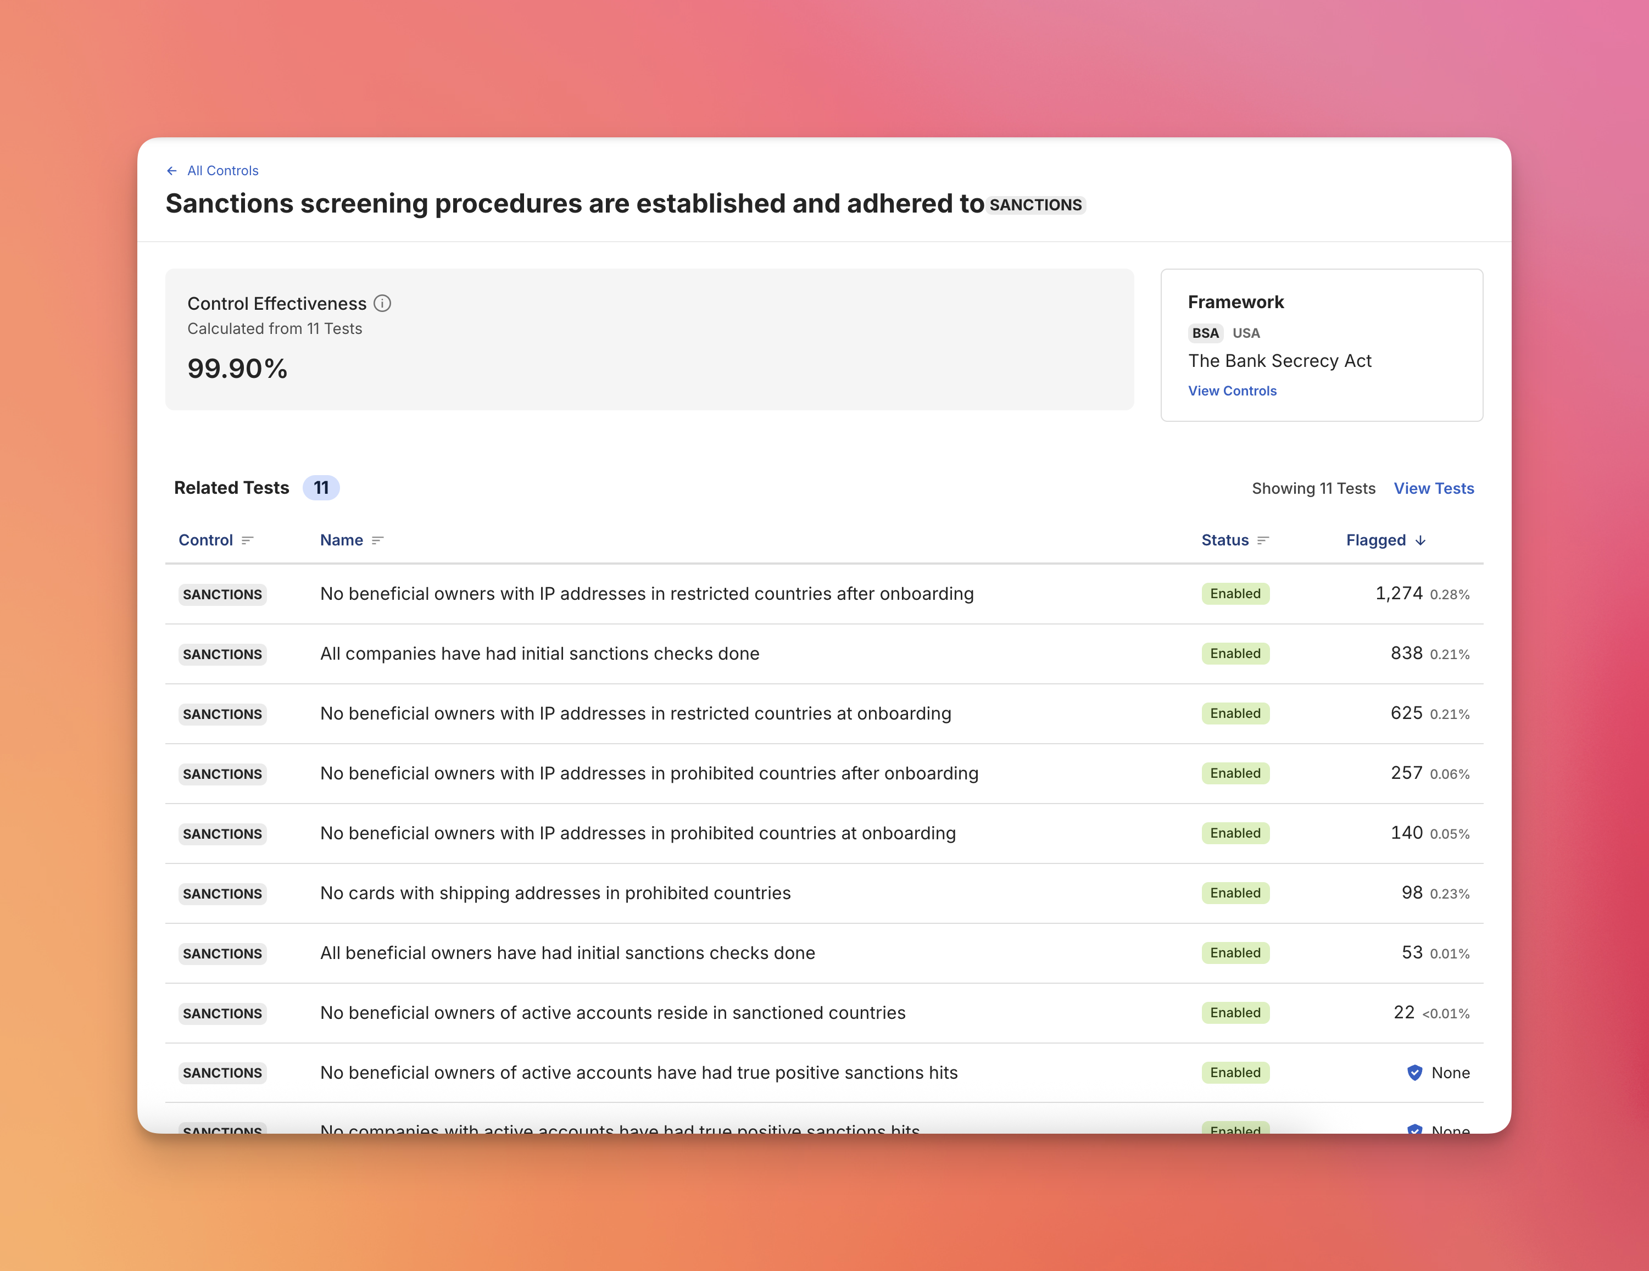The width and height of the screenshot is (1649, 1271).
Task: Navigate to All Controls breadcrumb
Action: click(x=222, y=171)
